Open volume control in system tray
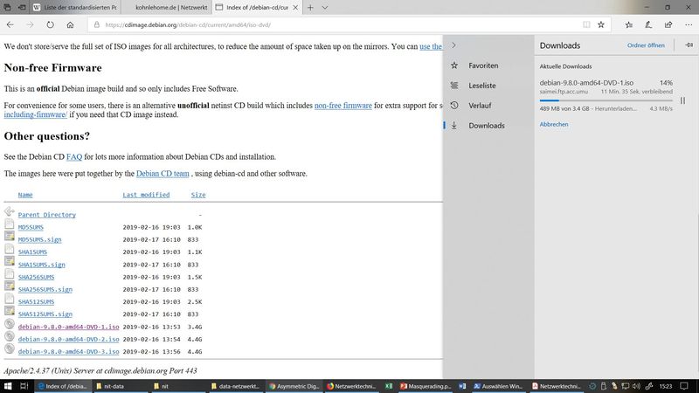 click(637, 386)
